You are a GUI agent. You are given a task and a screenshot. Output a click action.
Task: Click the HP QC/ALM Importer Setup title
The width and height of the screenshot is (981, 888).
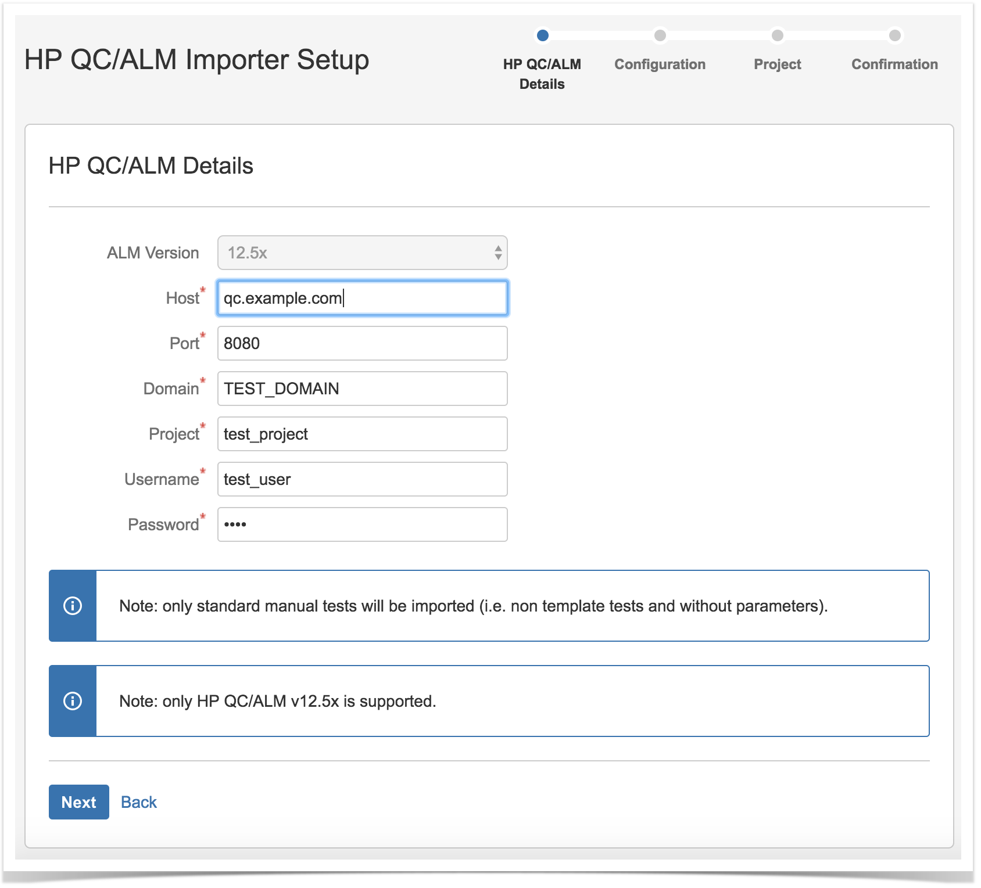[x=196, y=59]
